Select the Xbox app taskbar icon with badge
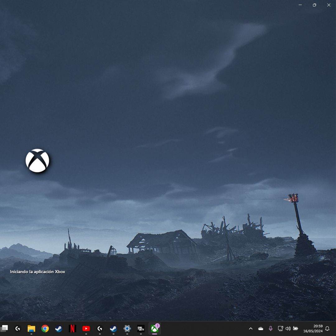This screenshot has width=336, height=336. pos(155,328)
